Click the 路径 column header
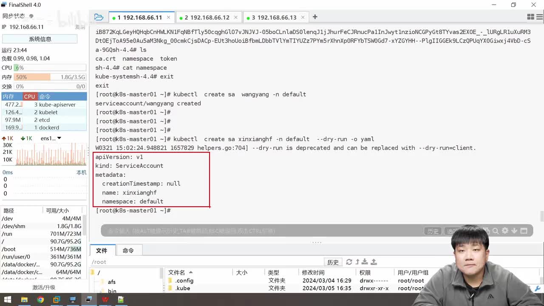The height and width of the screenshot is (306, 544). [21, 210]
